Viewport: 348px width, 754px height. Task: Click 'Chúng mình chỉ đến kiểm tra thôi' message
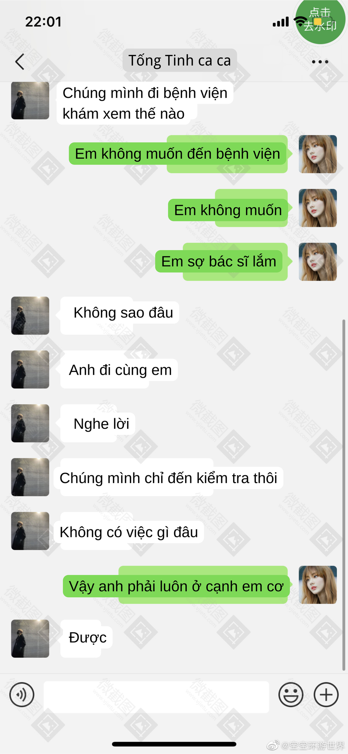click(x=168, y=478)
